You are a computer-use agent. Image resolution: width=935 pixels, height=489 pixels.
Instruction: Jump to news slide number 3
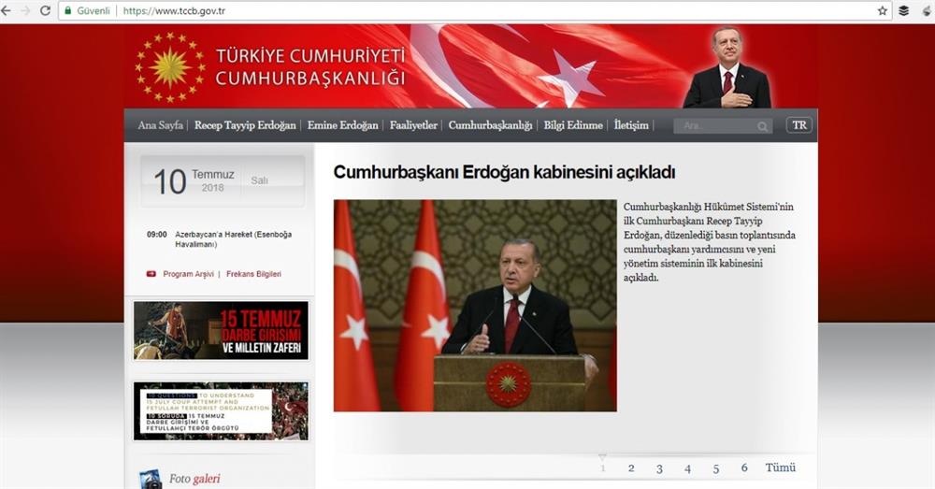pos(659,468)
